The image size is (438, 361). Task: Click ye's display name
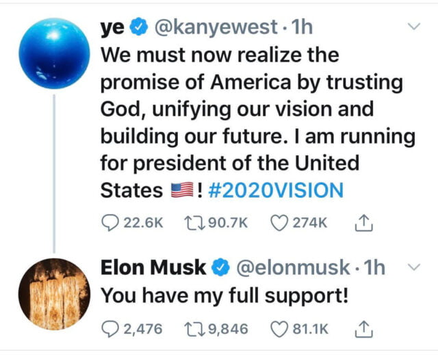pyautogui.click(x=113, y=29)
